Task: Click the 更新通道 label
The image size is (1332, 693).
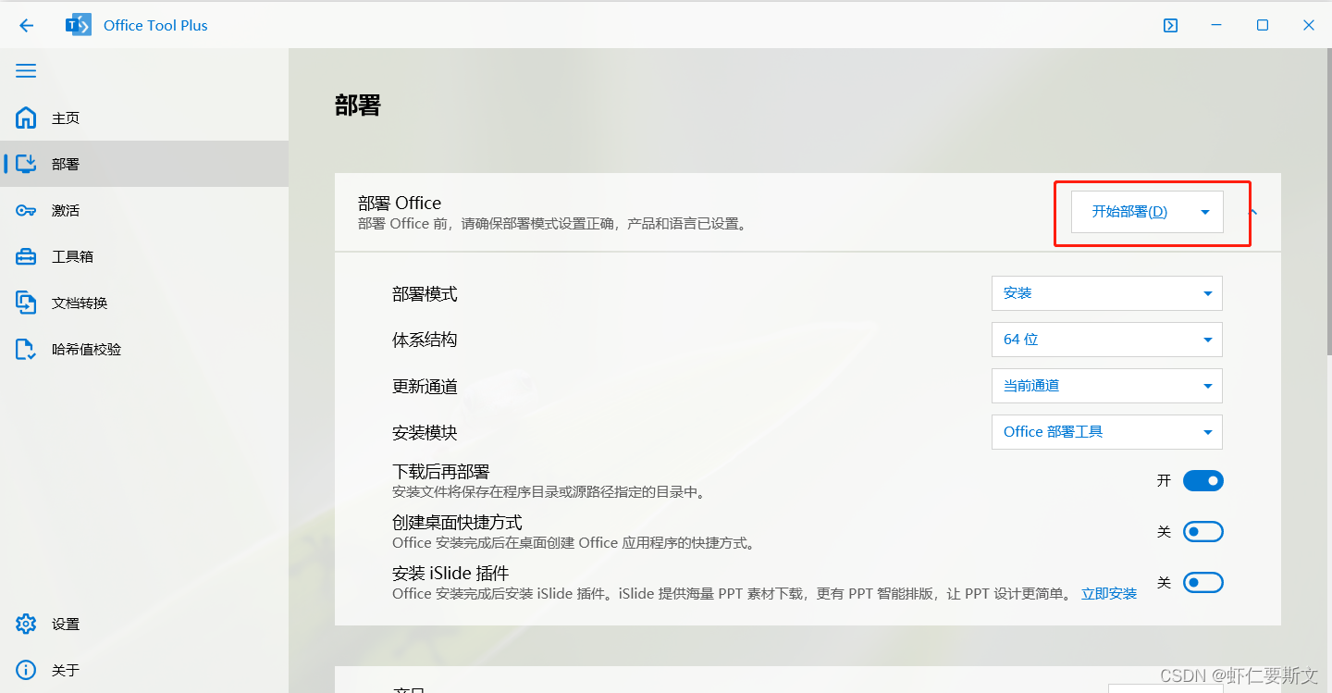Action: click(425, 387)
